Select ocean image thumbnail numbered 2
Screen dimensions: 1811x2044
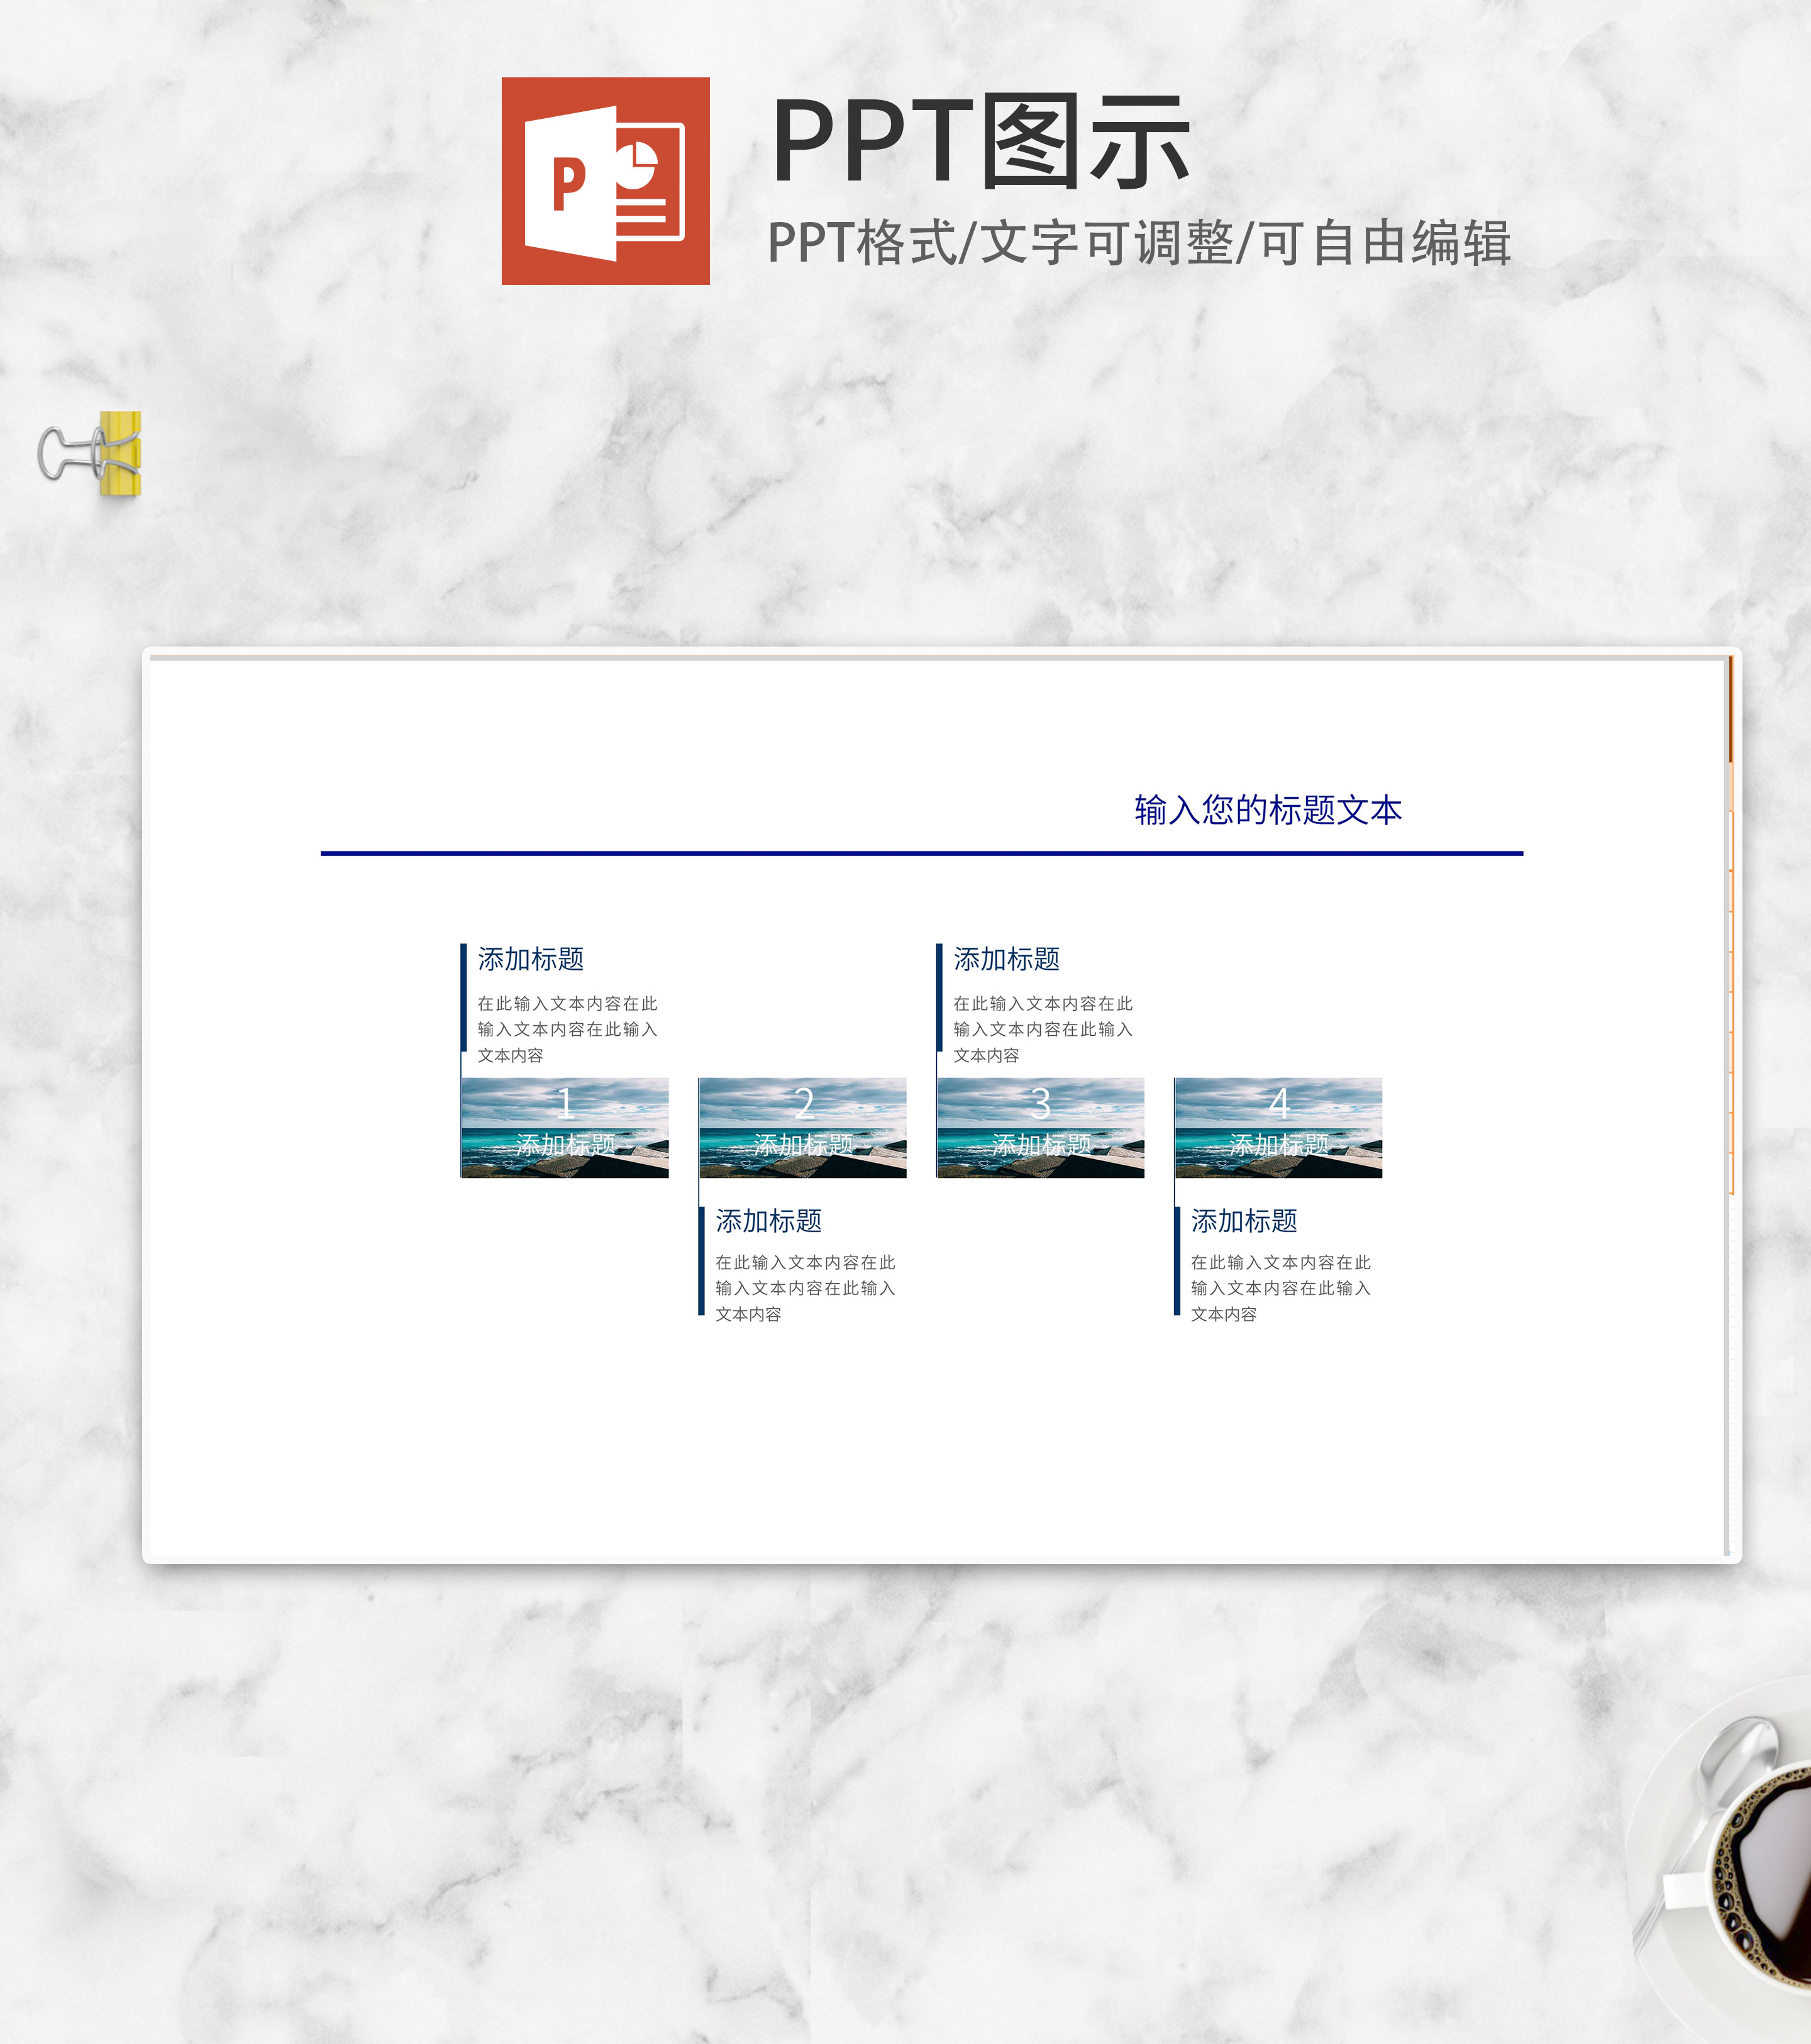click(x=802, y=1127)
